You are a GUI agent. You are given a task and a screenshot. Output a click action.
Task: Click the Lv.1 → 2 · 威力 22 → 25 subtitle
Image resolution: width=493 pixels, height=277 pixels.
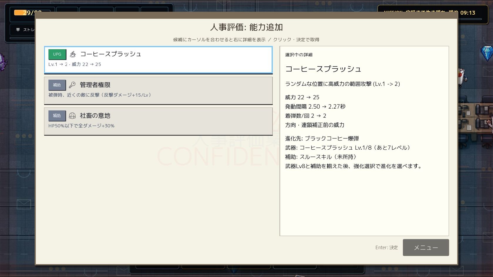(x=75, y=64)
